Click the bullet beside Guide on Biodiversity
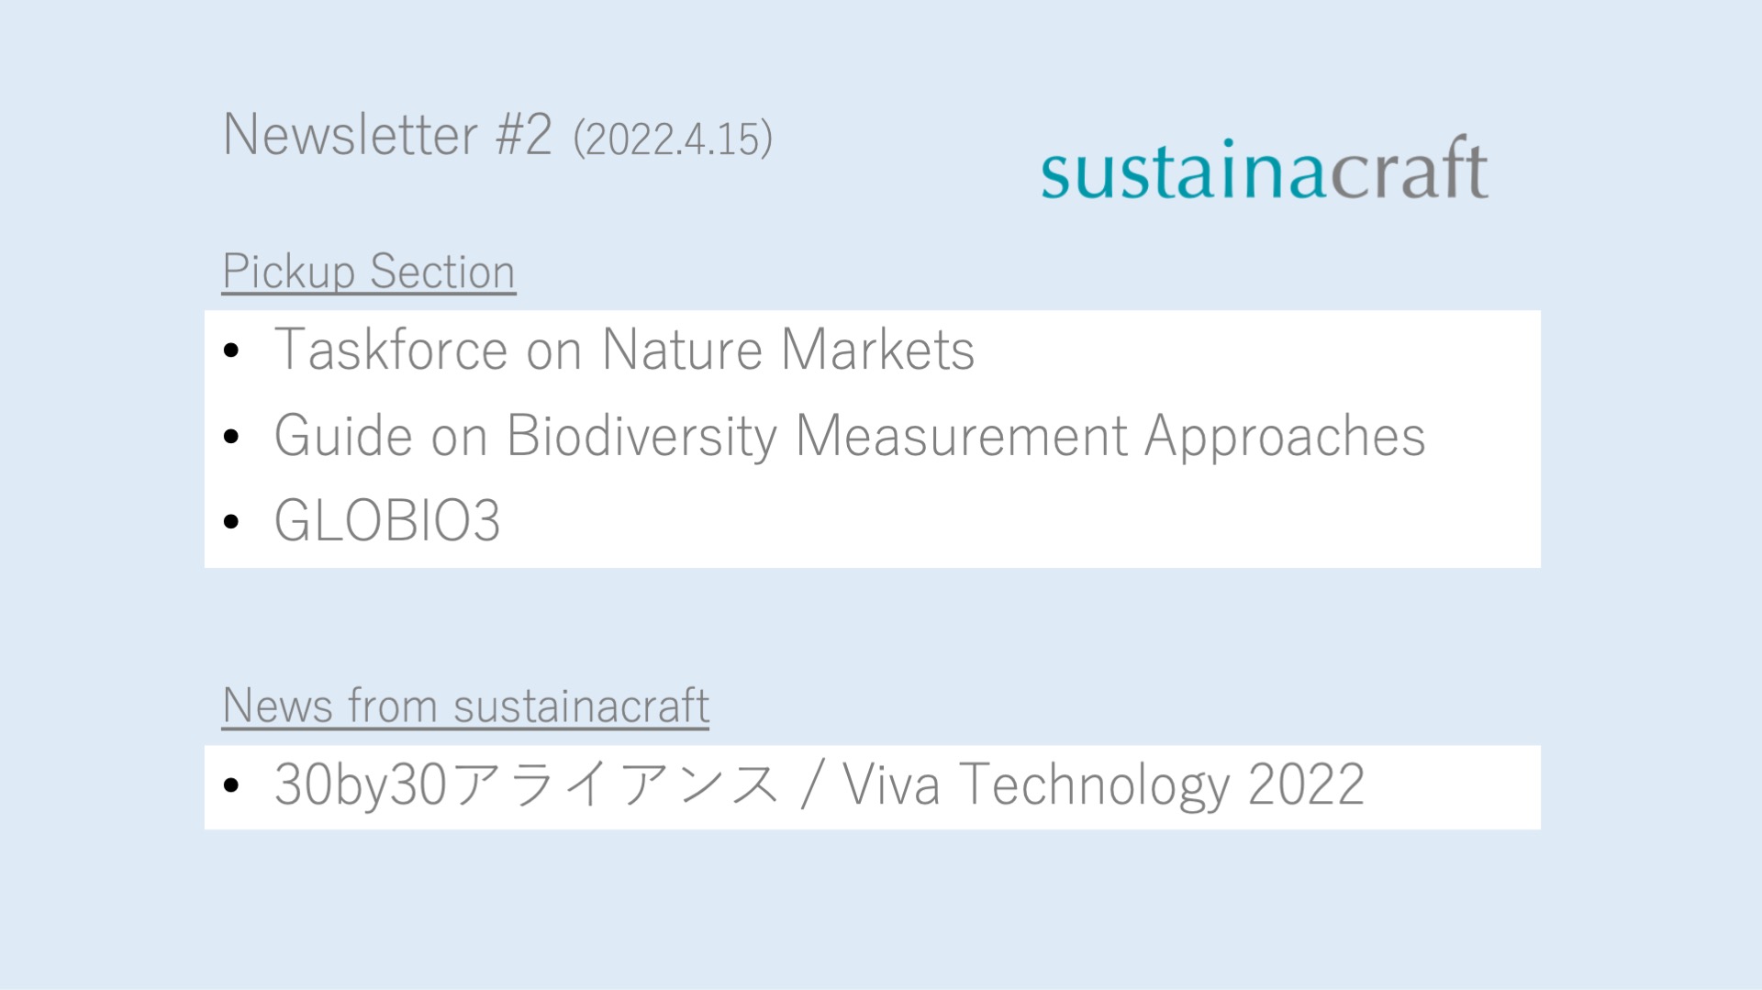Screen dimensions: 1762x990 pos(231,436)
